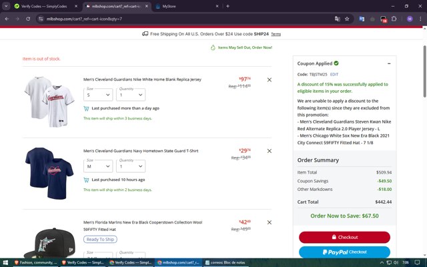Open correos Bloc de notas taskbar window
Image resolution: width=427 pixels, height=267 pixels.
[225, 262]
